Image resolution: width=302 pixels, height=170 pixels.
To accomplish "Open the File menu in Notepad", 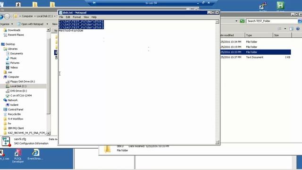I will click(61, 17).
